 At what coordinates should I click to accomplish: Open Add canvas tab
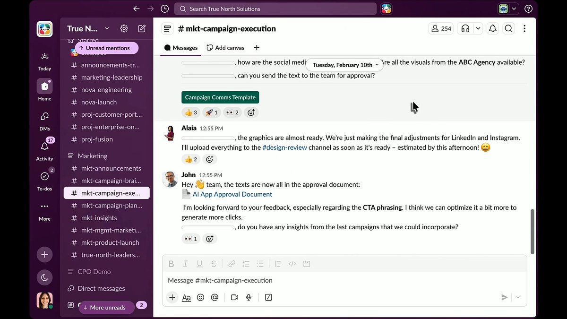[226, 48]
